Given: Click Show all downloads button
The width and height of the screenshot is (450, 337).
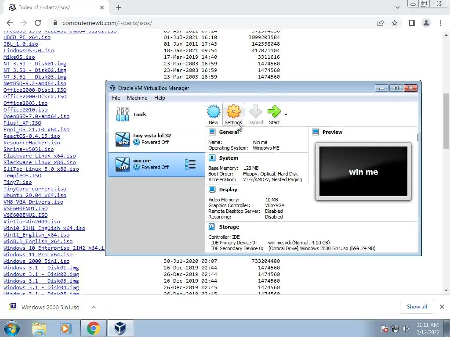Looking at the screenshot, I should [417, 307].
